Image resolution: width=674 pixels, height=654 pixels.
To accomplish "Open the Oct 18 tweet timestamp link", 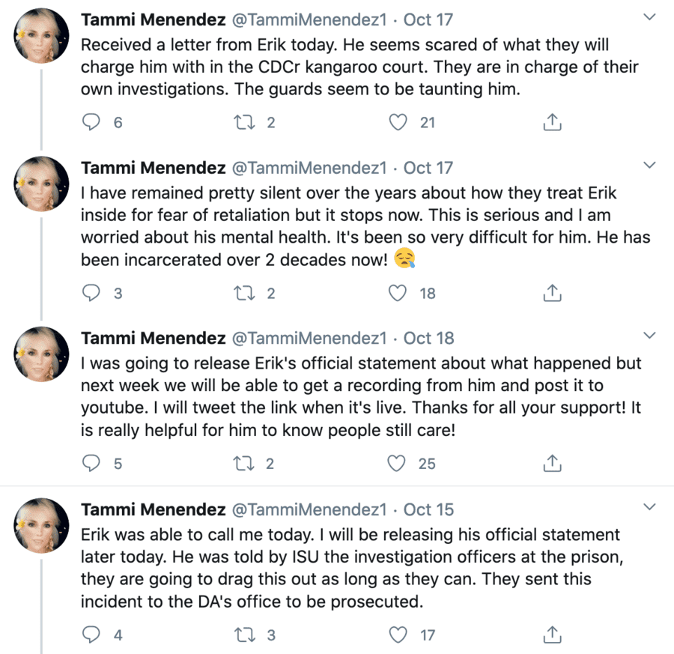I will click(428, 338).
